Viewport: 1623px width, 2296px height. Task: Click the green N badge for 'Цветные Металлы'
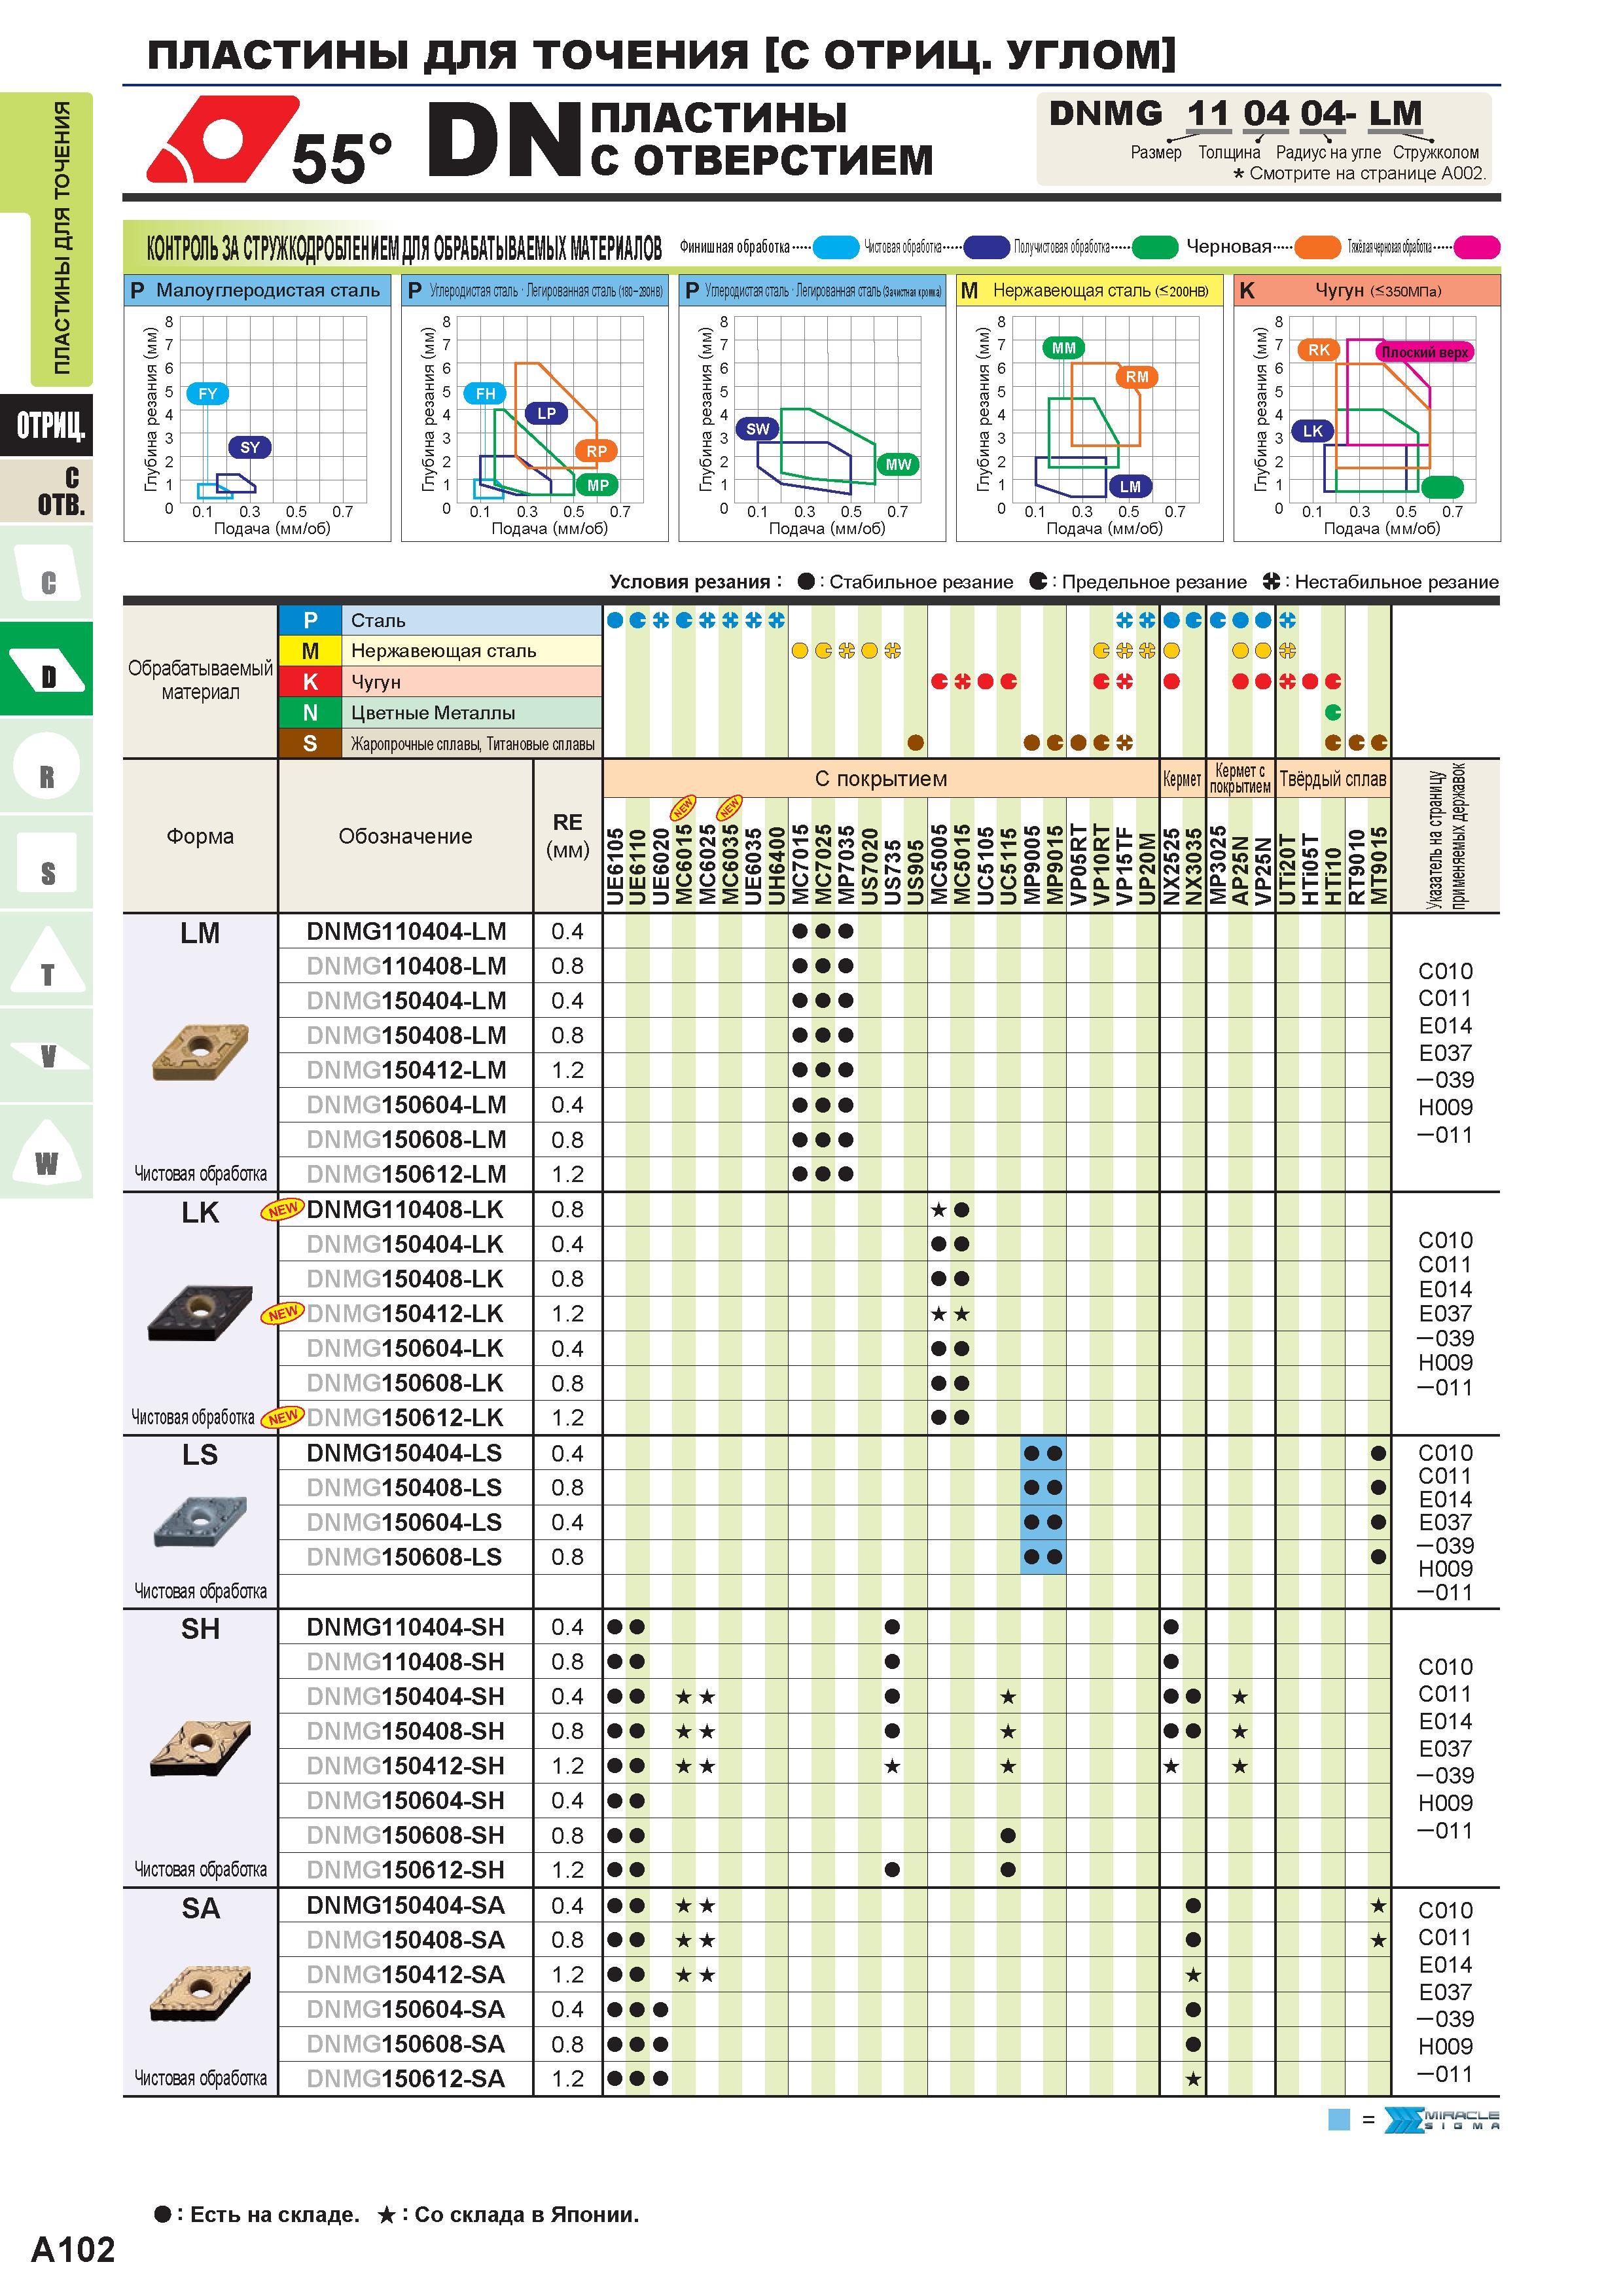coord(310,713)
